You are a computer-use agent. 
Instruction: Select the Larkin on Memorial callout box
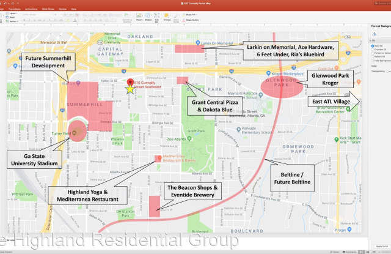[291, 51]
